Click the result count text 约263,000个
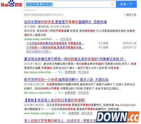Viewport: 141px width, 124px height. (56, 15)
